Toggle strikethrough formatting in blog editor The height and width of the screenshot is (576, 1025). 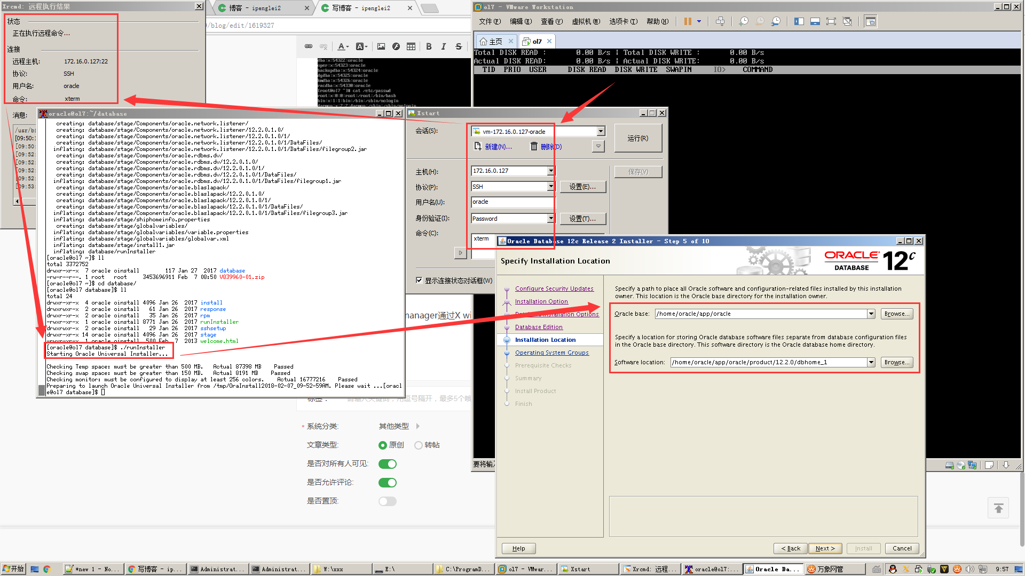point(459,47)
